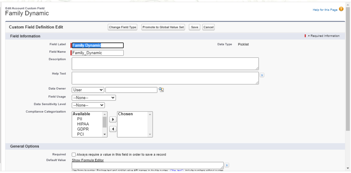Click into the Description text area

(165, 64)
